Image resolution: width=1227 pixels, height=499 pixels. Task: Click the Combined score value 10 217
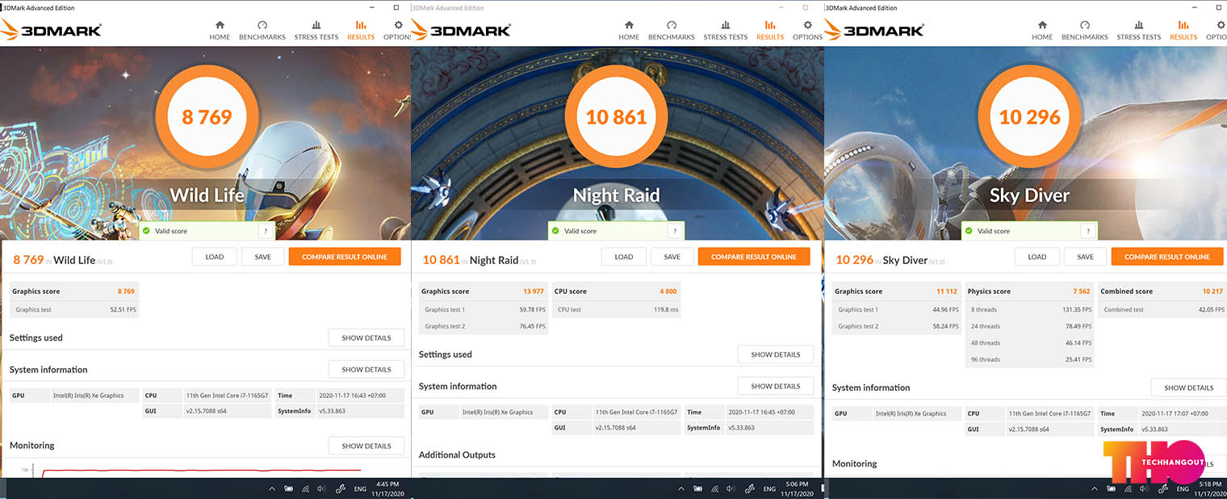tap(1212, 291)
